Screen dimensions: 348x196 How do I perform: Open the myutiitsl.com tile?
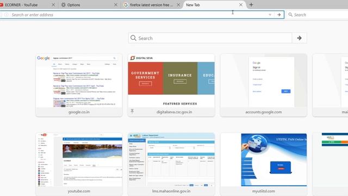(264, 164)
